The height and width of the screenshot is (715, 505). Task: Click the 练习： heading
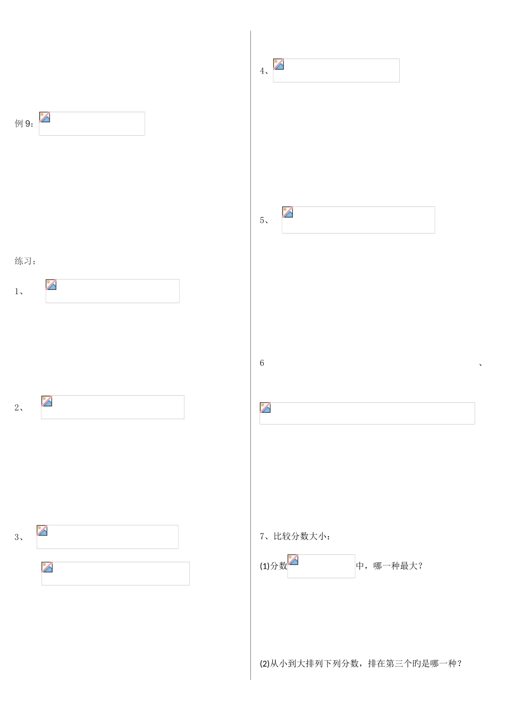(x=25, y=261)
